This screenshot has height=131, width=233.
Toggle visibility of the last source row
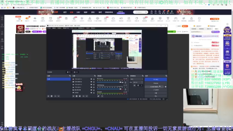coord(91,93)
